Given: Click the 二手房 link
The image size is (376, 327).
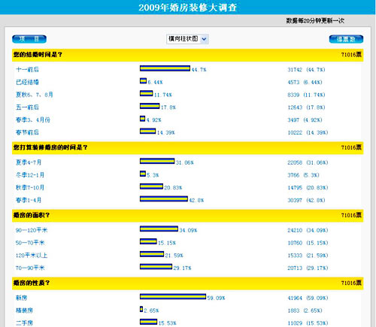Looking at the screenshot, I should (x=24, y=322).
